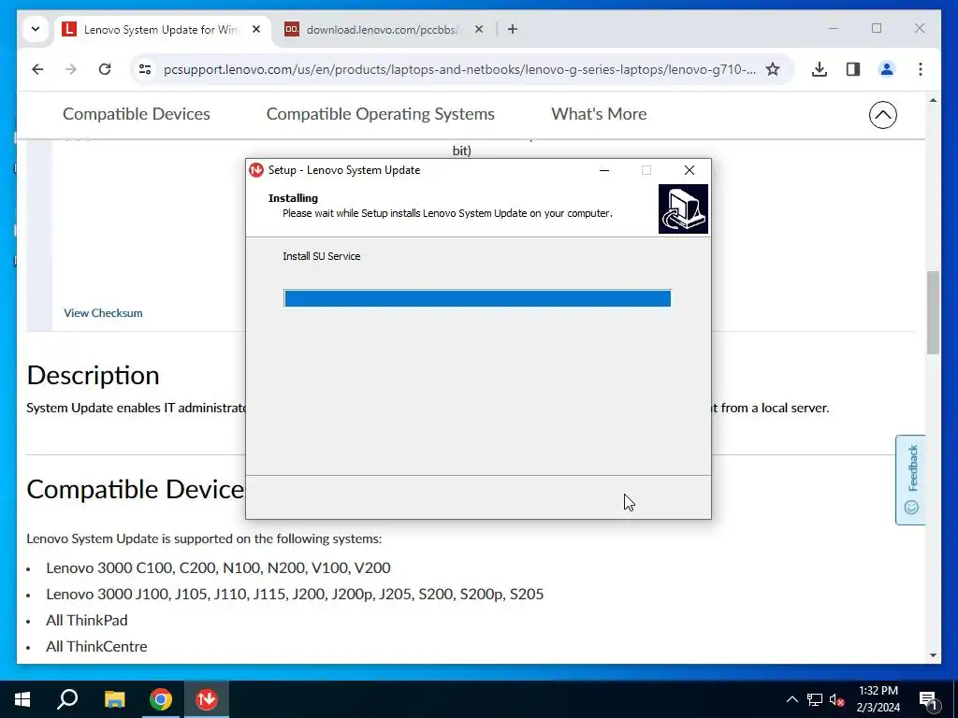Click the 'All ThinkPad' list item
The image size is (958, 718).
[x=87, y=621]
